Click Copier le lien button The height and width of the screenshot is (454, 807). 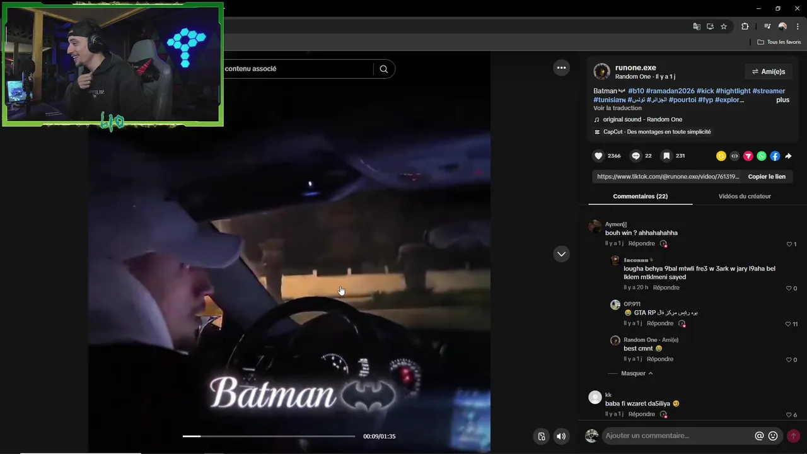coord(767,177)
